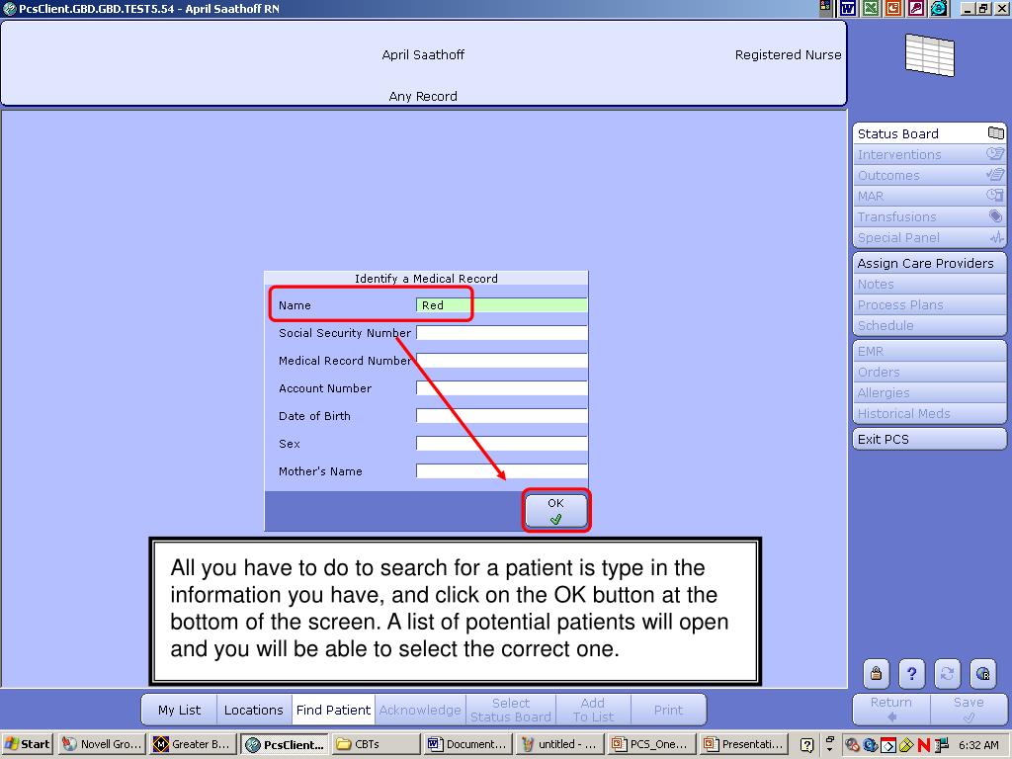1012x759 pixels.
Task: Open MAR in the side panel
Action: click(929, 196)
